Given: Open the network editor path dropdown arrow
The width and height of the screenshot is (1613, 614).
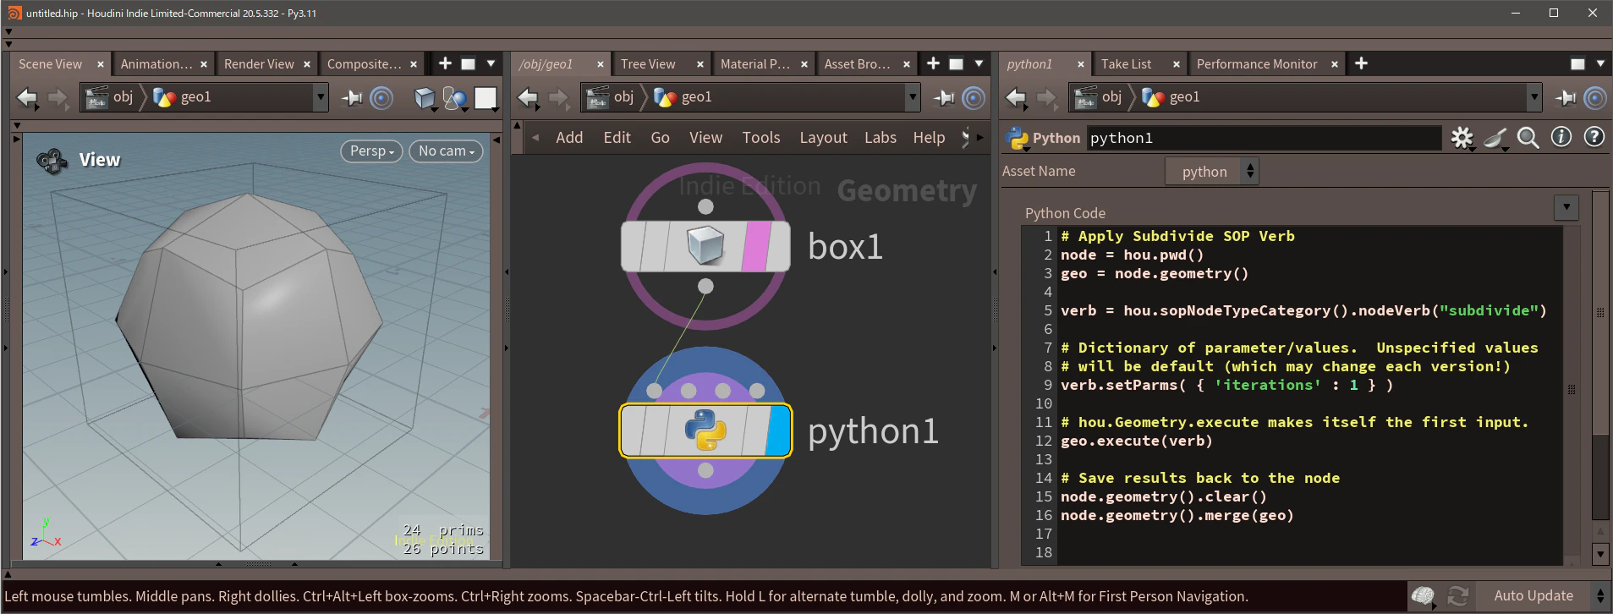Looking at the screenshot, I should 912,97.
